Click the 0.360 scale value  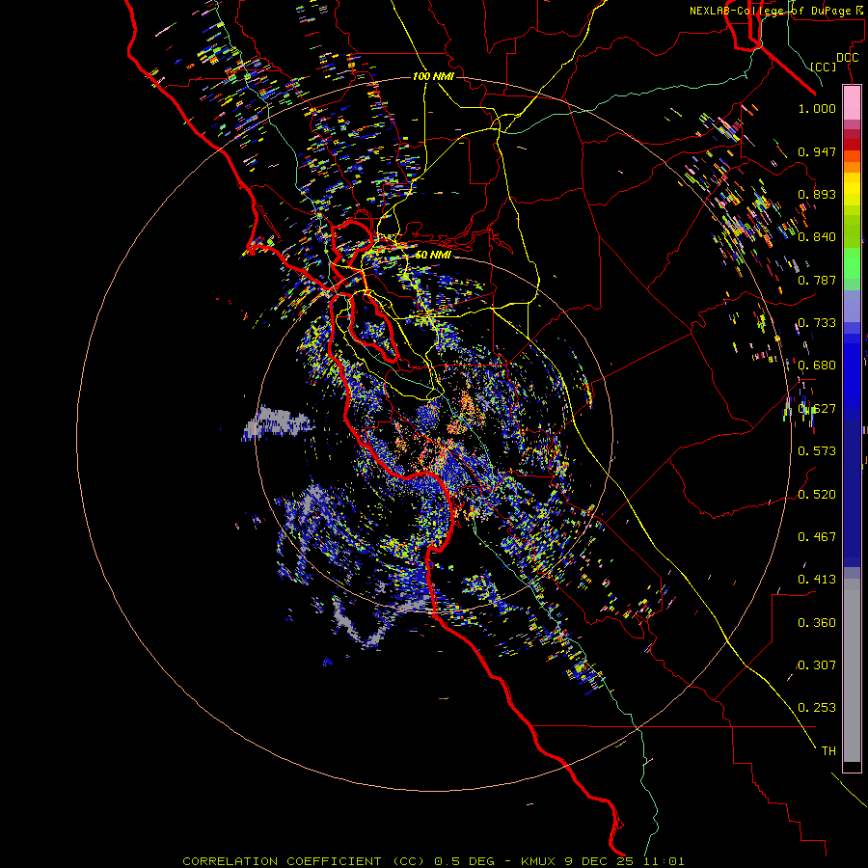pos(817,623)
